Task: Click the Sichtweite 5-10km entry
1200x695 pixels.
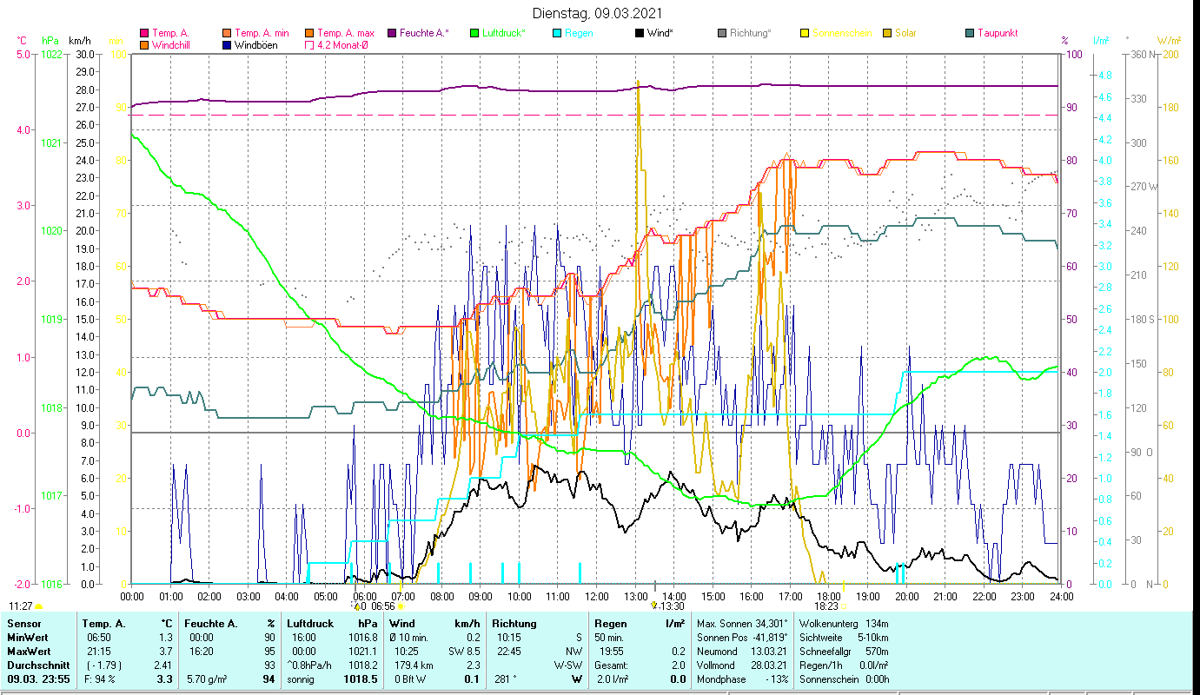Action: point(843,637)
